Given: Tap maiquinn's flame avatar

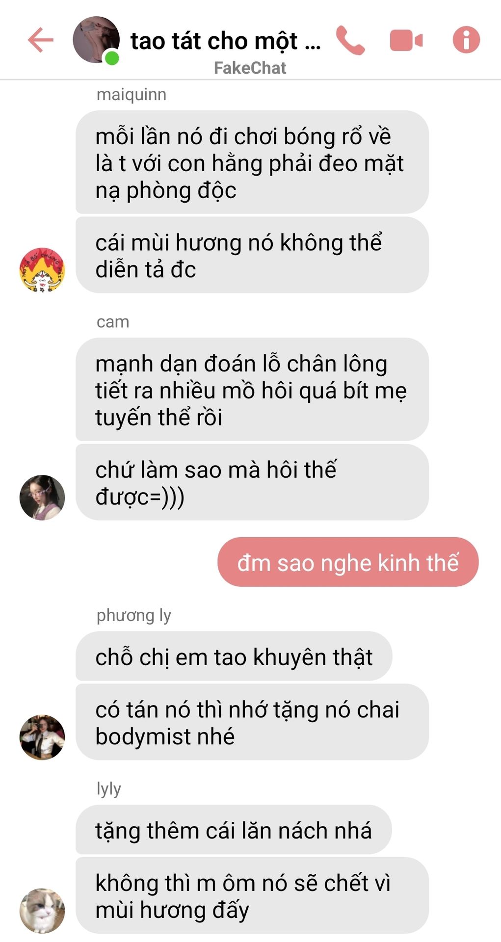Looking at the screenshot, I should [x=42, y=270].
